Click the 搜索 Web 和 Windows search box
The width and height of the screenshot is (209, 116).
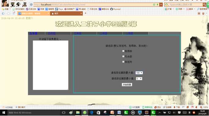[x=33, y=113]
